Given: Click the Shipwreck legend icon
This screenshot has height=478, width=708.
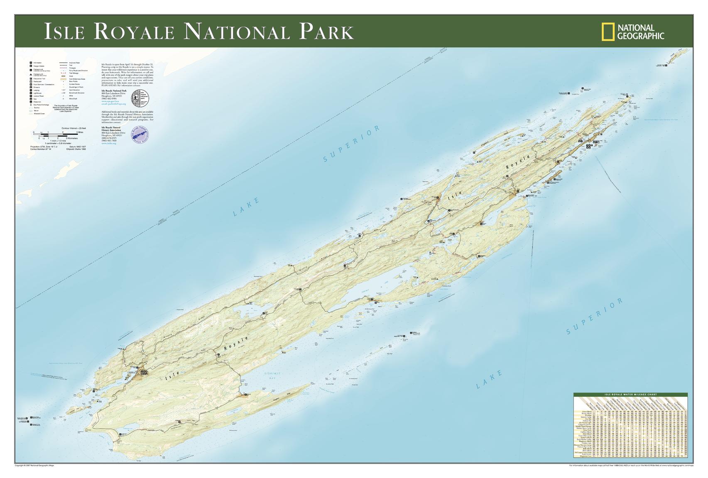Looking at the screenshot, I should (31, 102).
